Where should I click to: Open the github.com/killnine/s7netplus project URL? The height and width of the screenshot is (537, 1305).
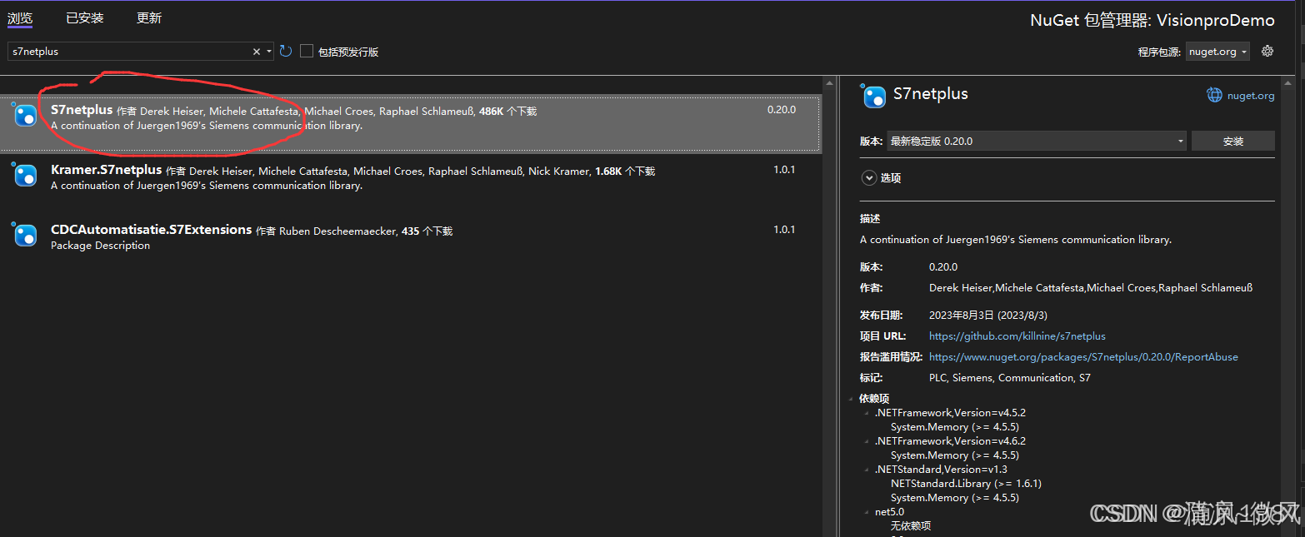(1017, 336)
